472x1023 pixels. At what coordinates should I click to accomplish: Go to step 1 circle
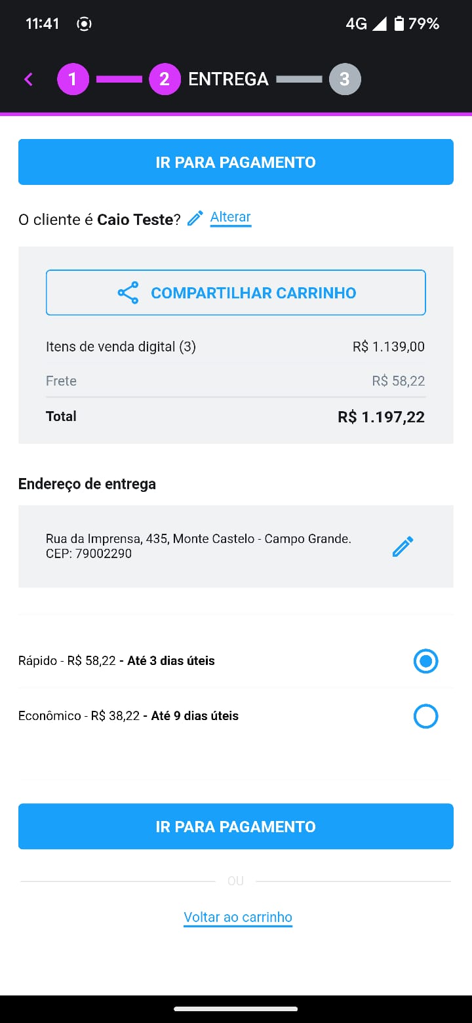point(73,79)
